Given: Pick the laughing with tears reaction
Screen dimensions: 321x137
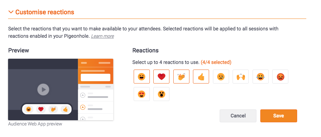Looking at the screenshot, I should click(x=261, y=77).
